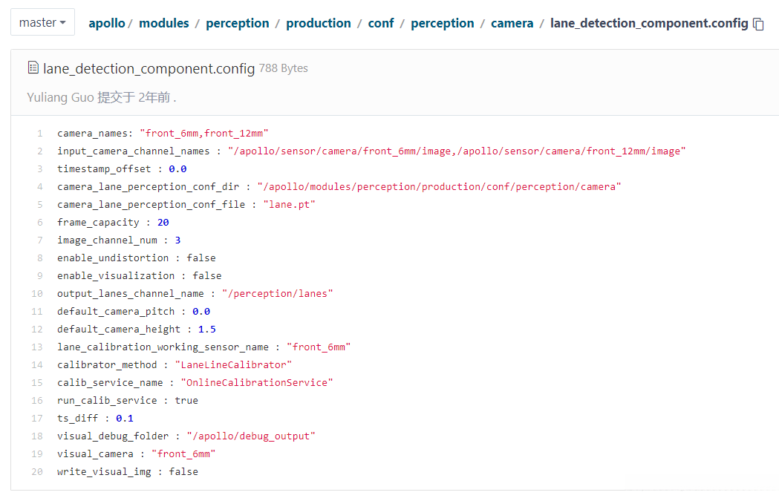Navigate to apollo repository root
The width and height of the screenshot is (779, 498).
tap(106, 23)
